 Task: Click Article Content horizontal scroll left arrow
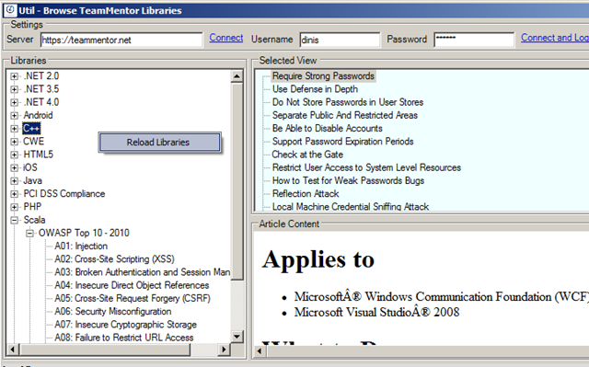(260, 351)
